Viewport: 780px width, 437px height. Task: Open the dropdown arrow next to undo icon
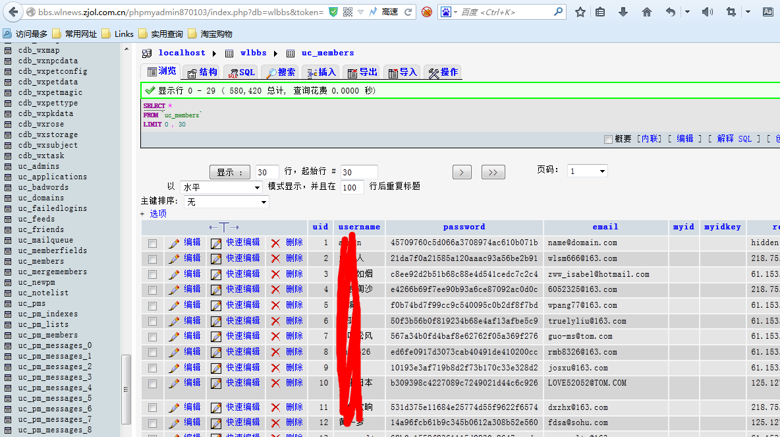687,12
